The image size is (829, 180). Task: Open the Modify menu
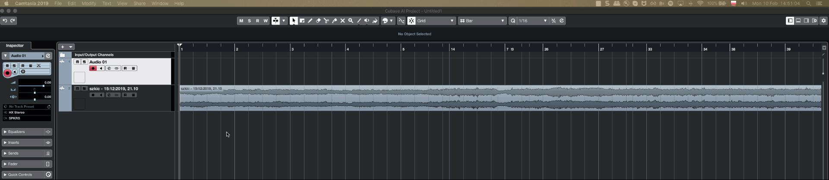[x=89, y=3]
